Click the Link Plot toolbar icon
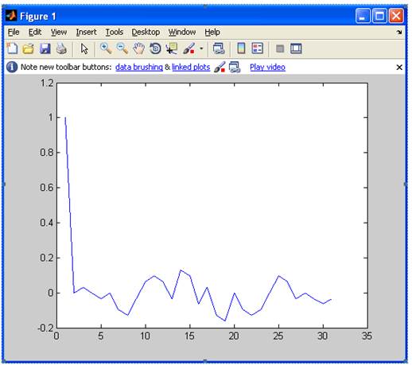The height and width of the screenshot is (365, 412). click(x=219, y=49)
